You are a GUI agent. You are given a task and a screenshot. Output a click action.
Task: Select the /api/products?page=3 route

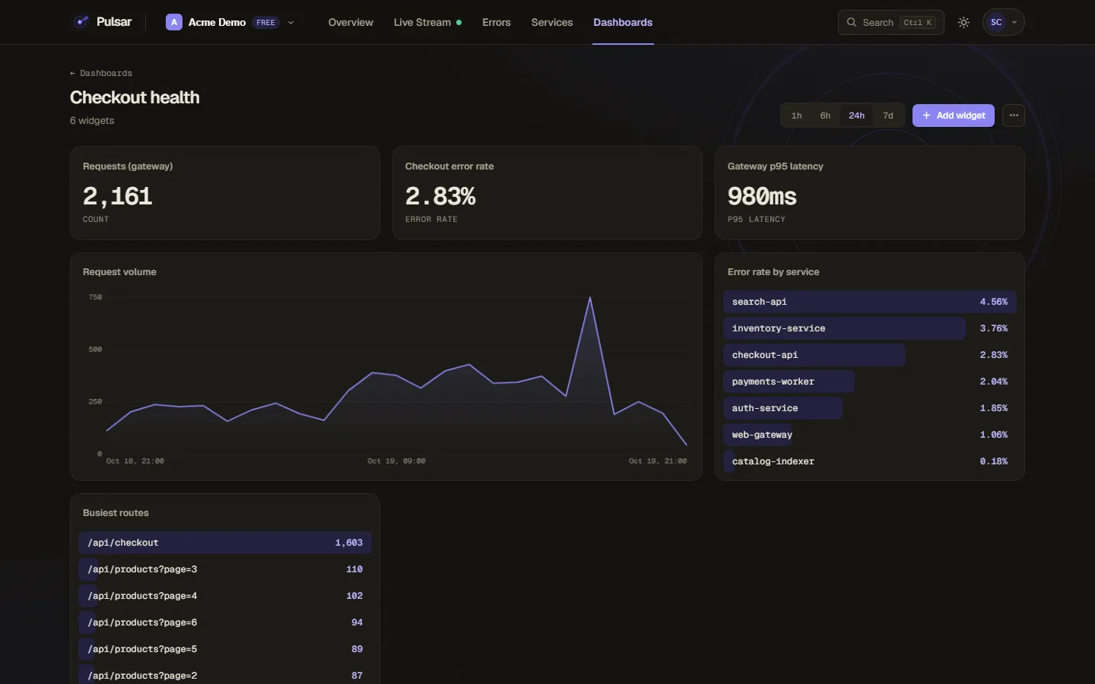[x=224, y=569]
